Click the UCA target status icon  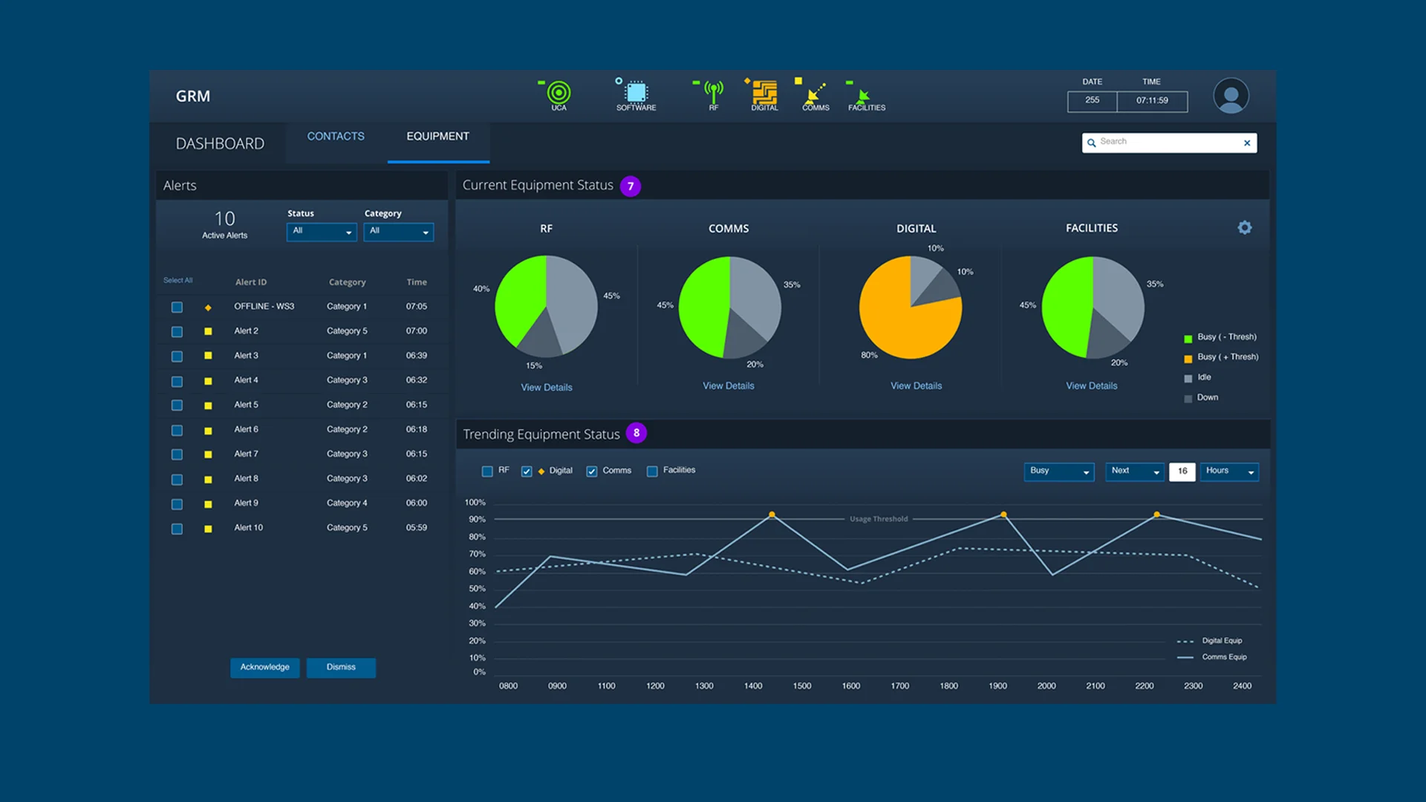click(x=559, y=93)
